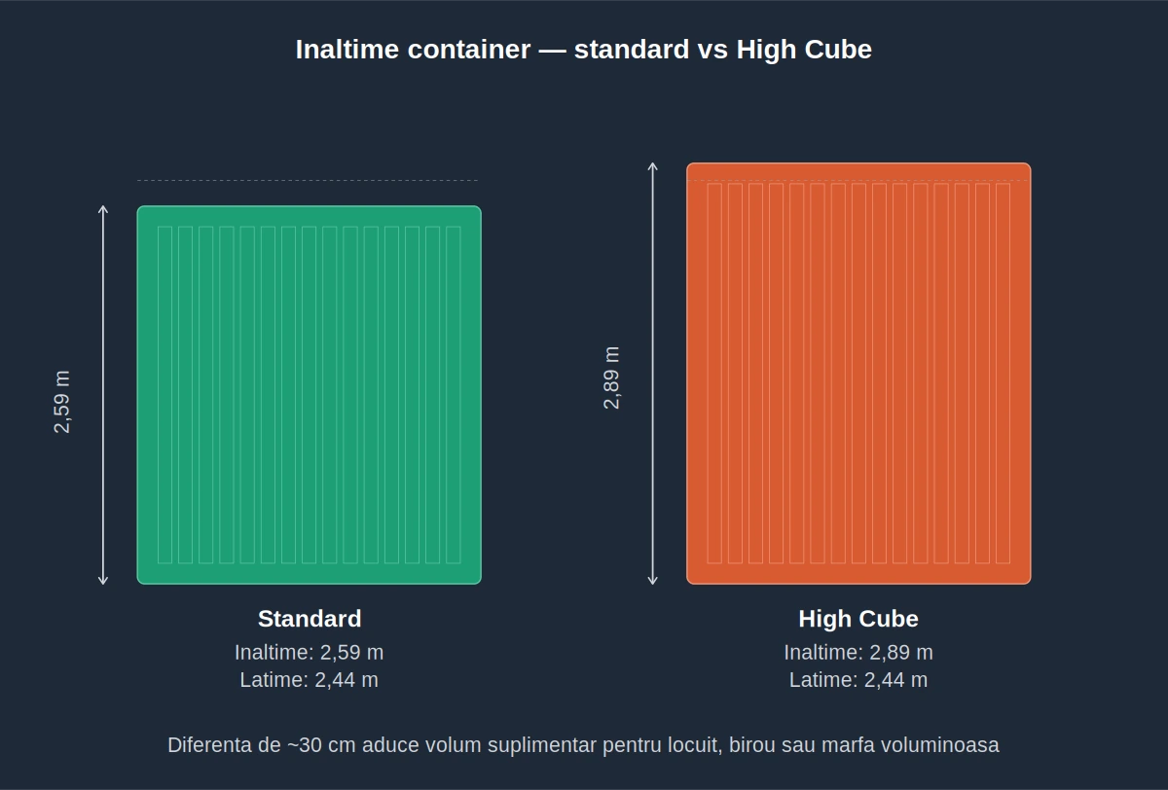The width and height of the screenshot is (1168, 790).
Task: Click the bottom arrowhead of the 2,59 m arrow
Action: 103,581
